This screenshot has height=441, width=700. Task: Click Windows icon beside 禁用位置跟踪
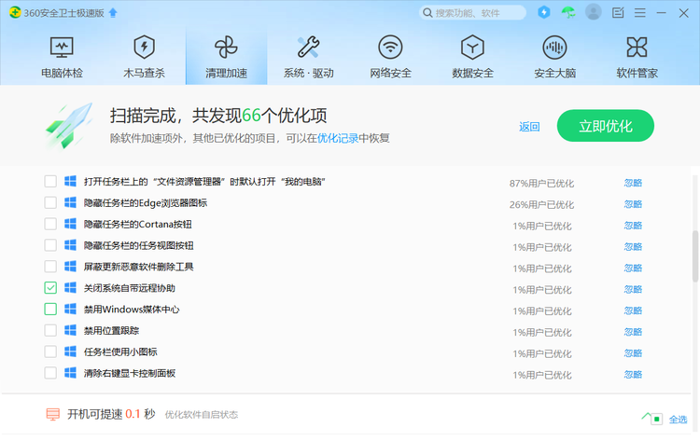70,330
